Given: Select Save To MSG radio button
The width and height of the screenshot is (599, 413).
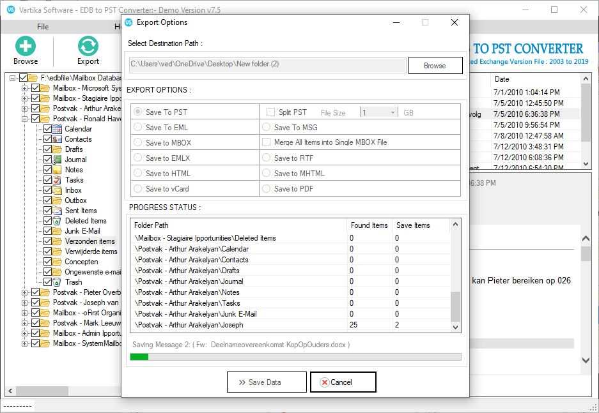Looking at the screenshot, I should pos(267,127).
